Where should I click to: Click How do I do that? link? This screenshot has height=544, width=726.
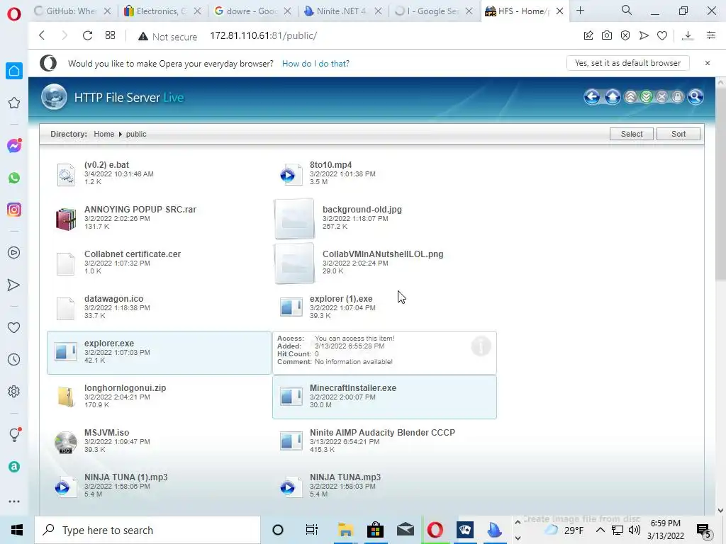315,64
